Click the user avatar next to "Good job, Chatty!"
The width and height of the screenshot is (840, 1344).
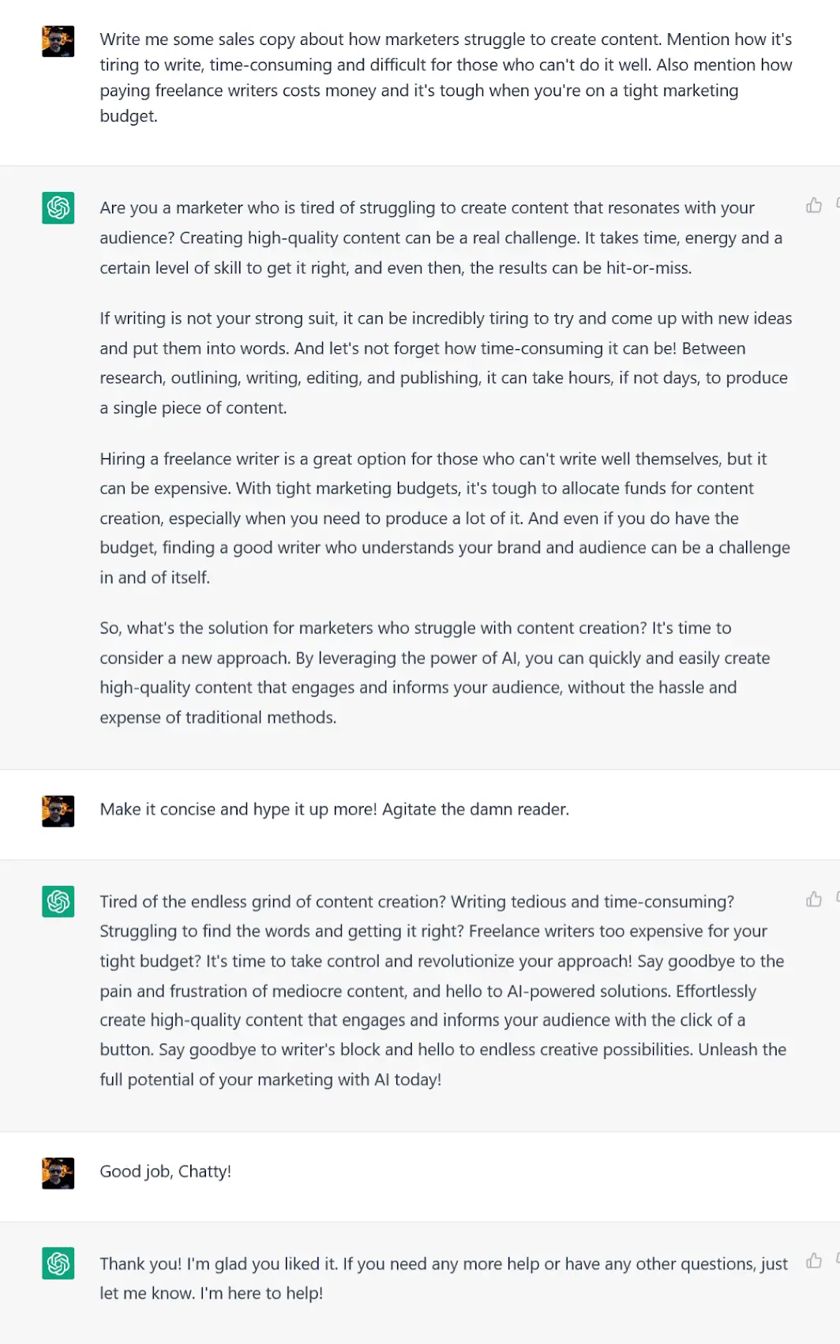58,1173
